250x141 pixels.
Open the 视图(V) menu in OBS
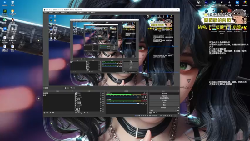[57, 13]
